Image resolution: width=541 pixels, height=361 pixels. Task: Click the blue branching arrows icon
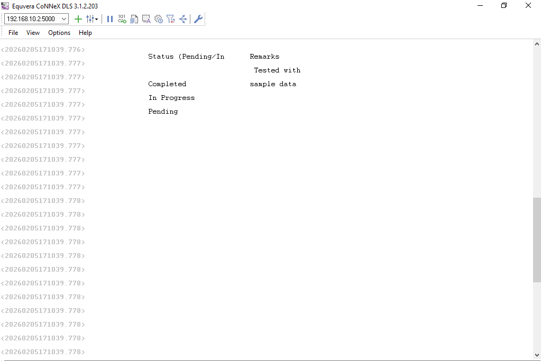[183, 19]
